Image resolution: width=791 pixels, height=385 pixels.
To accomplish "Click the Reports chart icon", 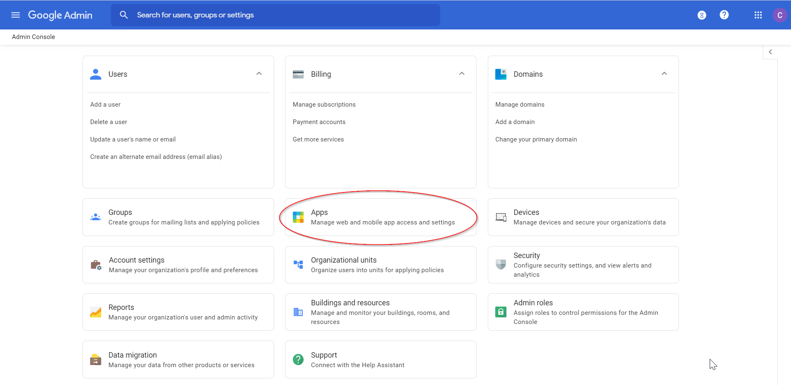I will (x=96, y=312).
